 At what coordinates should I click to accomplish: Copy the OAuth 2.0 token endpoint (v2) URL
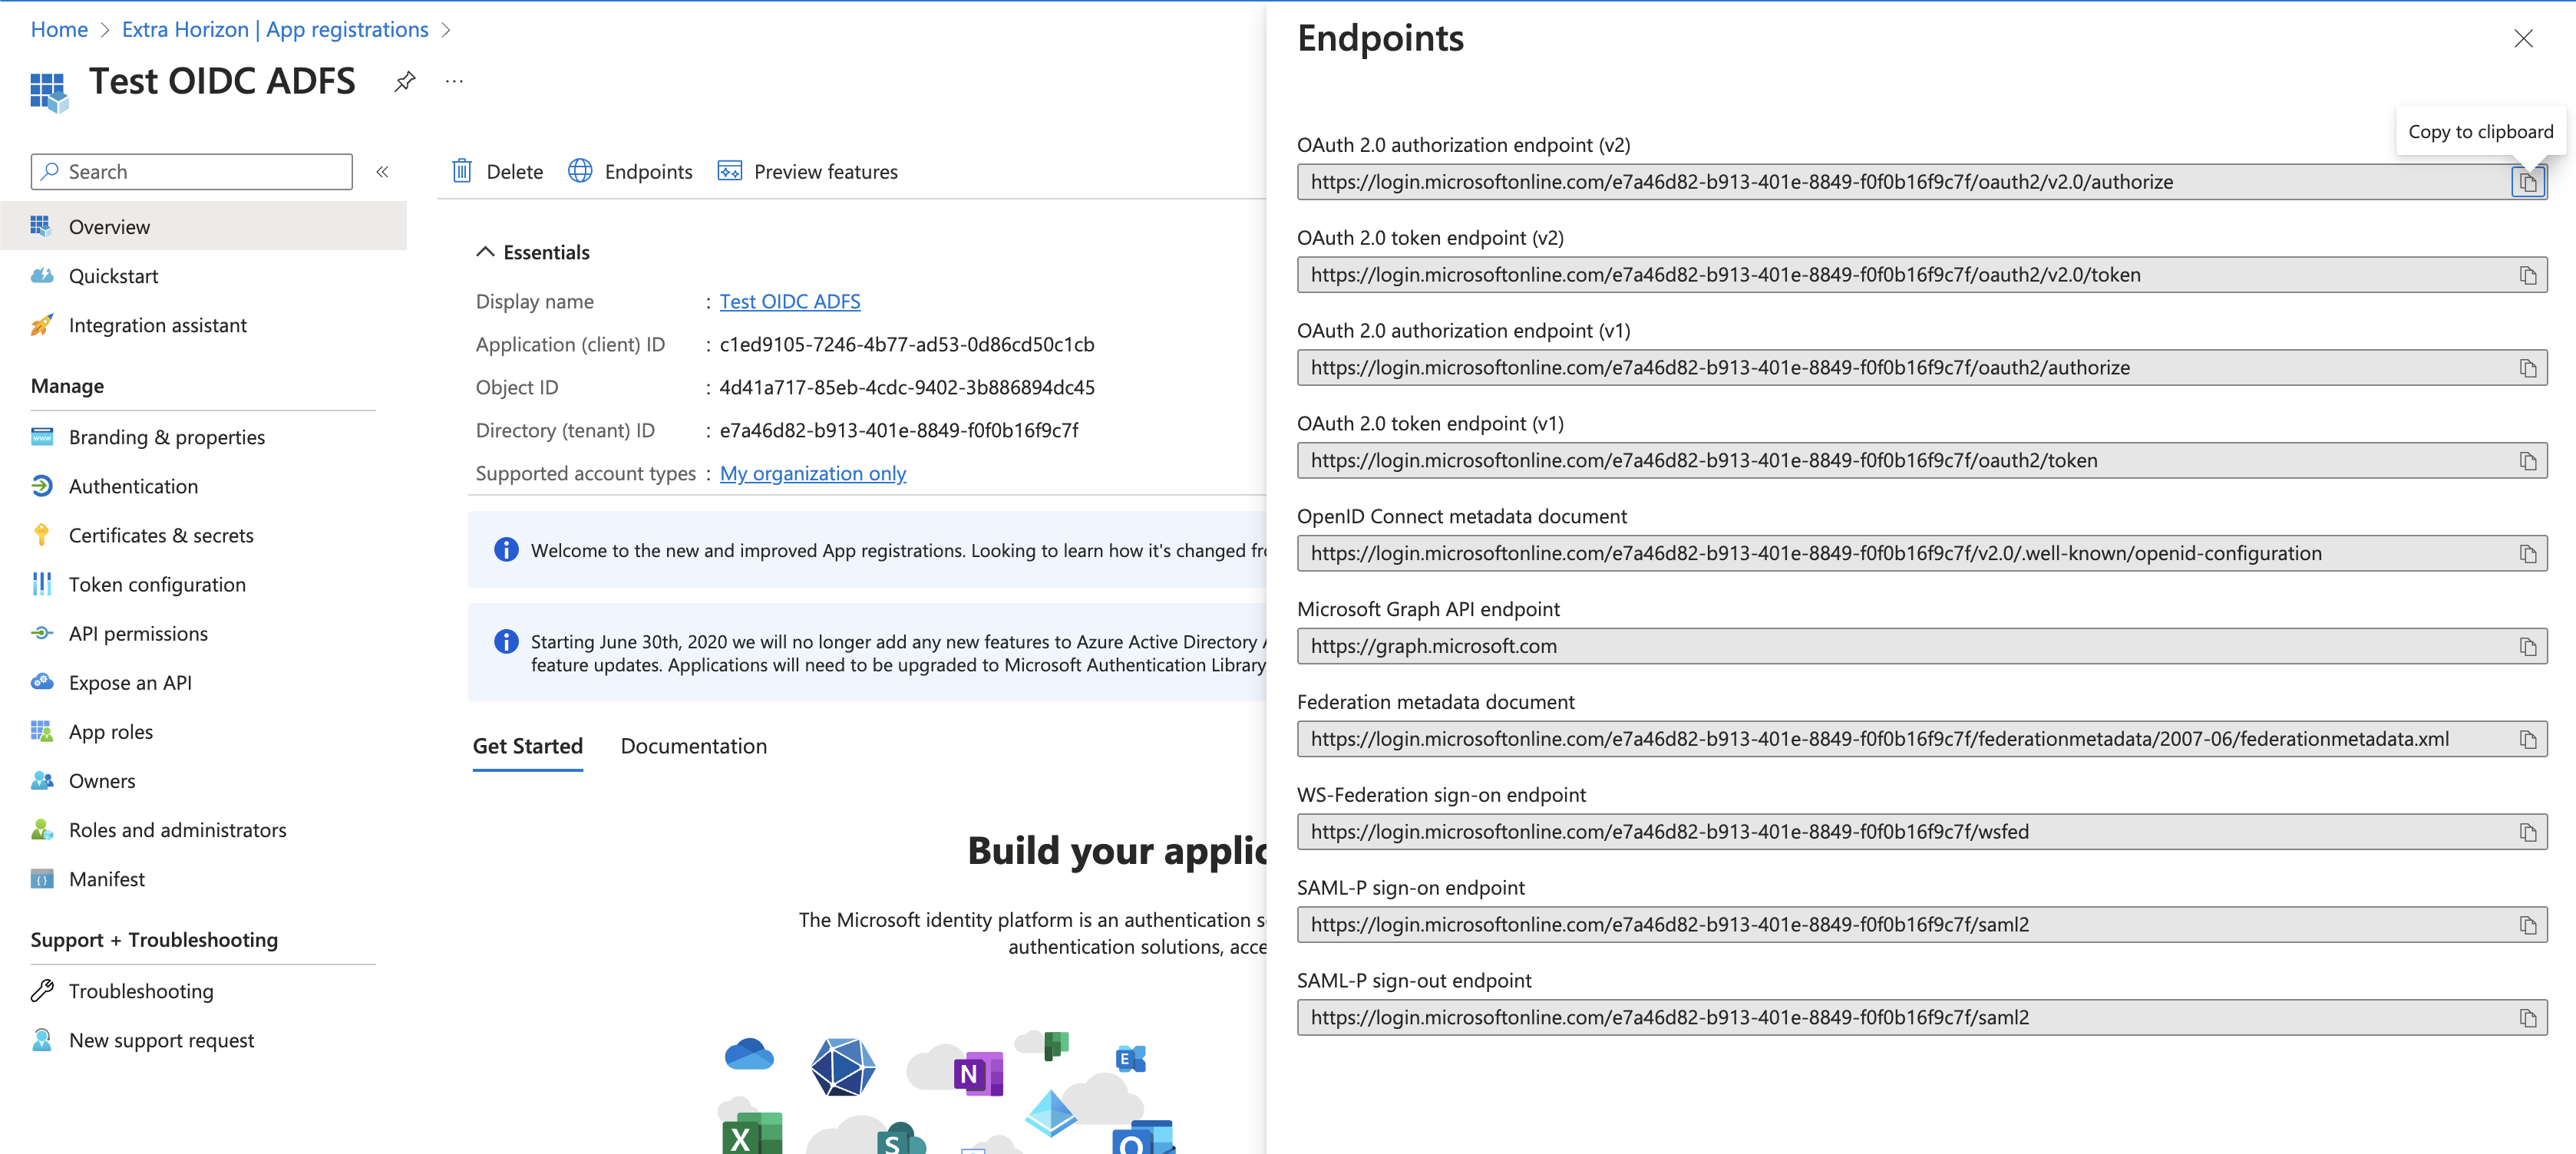(2527, 275)
